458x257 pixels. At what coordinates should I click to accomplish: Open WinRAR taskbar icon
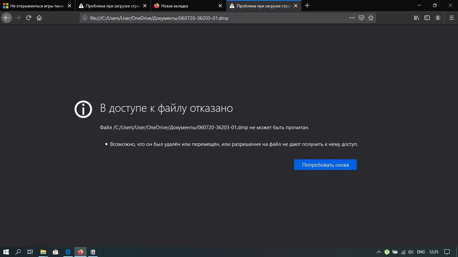click(x=93, y=252)
